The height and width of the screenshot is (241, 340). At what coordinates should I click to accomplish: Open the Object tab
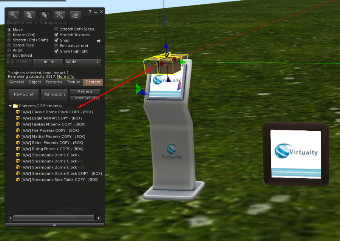coord(34,82)
